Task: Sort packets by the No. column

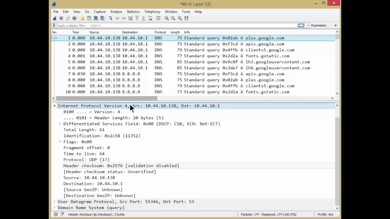Action: [55, 32]
